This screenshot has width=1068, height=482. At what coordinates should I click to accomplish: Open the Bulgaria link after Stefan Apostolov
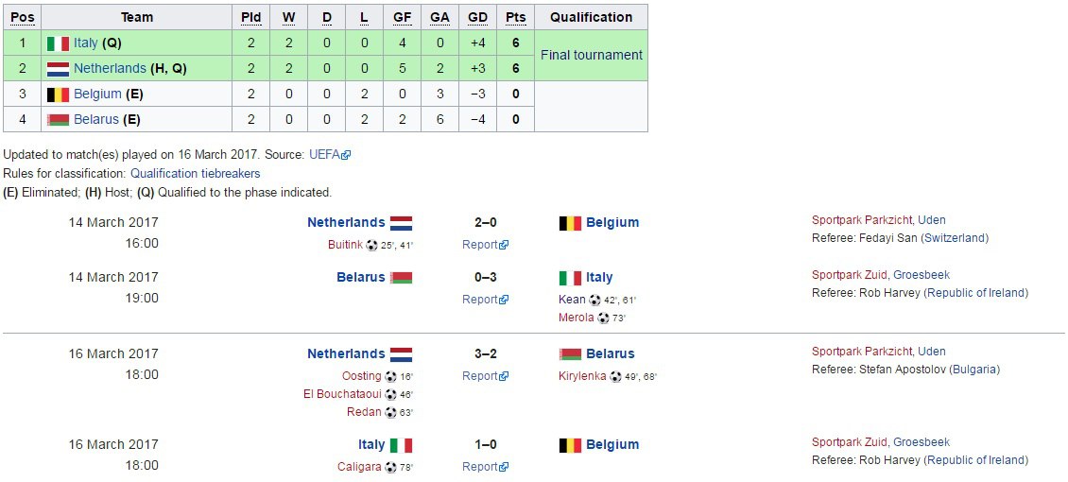click(x=973, y=370)
